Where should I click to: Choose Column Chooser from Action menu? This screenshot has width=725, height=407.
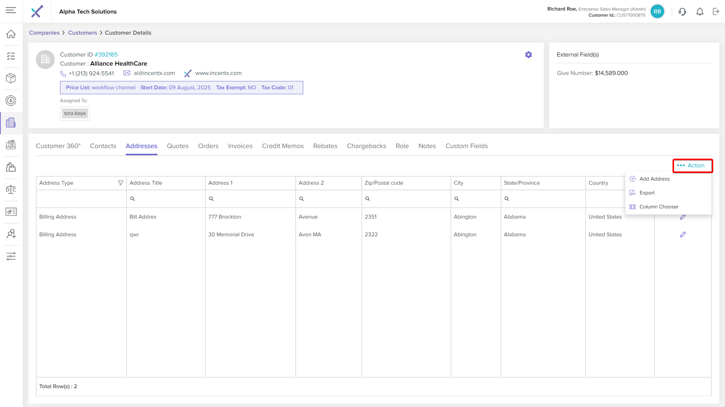tap(659, 207)
